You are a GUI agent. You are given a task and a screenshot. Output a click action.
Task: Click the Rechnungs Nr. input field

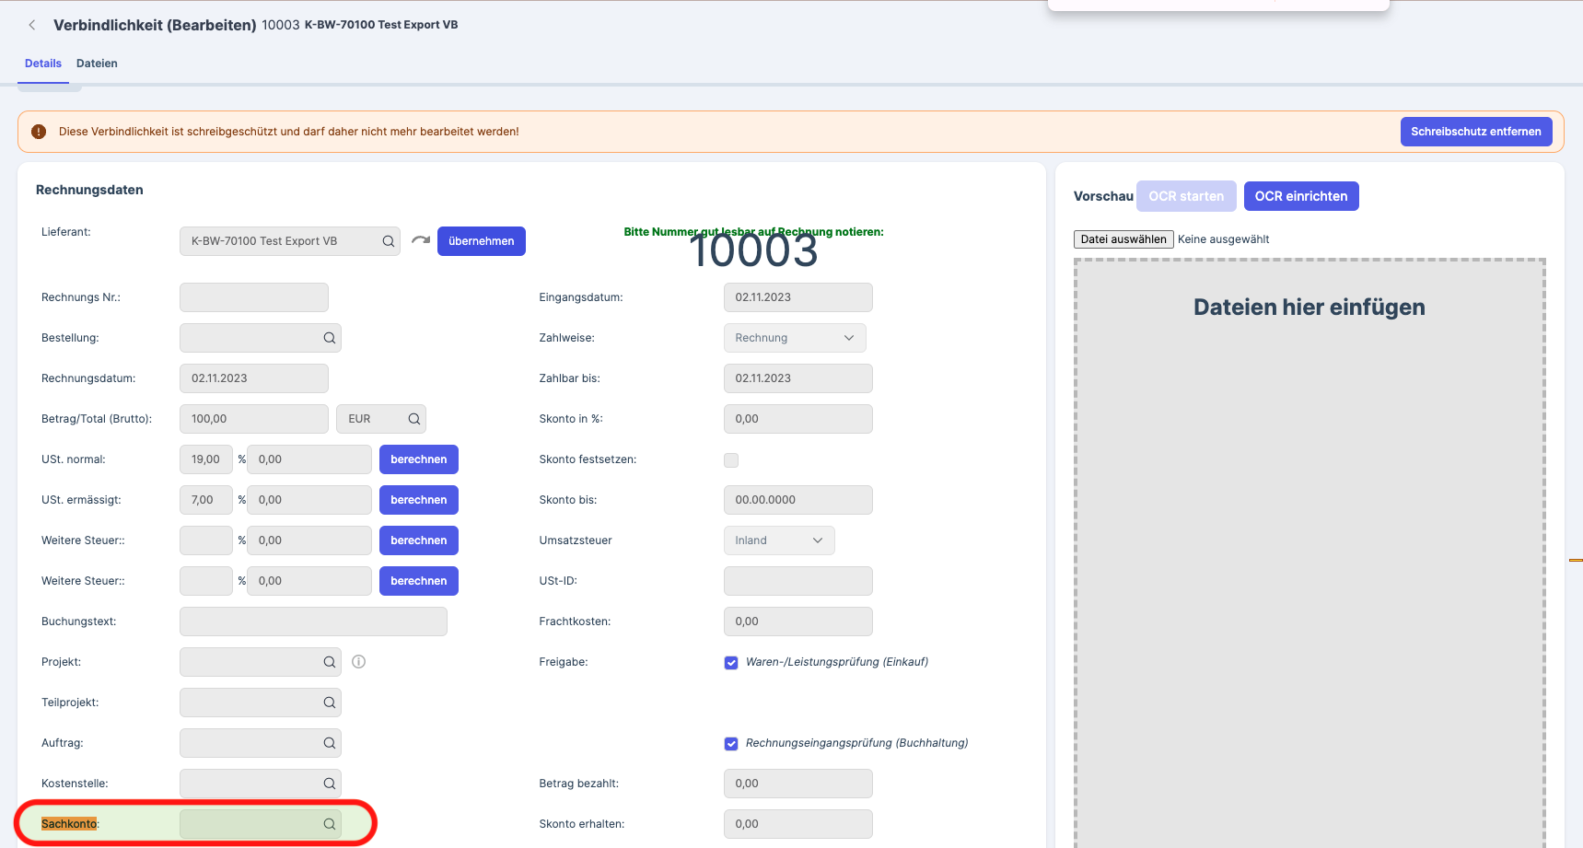254,297
